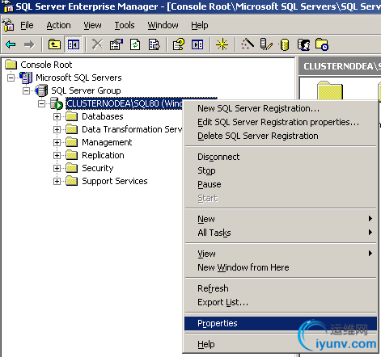Expand the Databases tree node
The height and width of the screenshot is (357, 381).
pos(57,116)
